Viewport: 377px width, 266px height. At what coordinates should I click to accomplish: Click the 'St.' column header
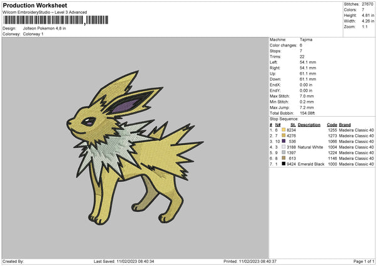(293, 125)
